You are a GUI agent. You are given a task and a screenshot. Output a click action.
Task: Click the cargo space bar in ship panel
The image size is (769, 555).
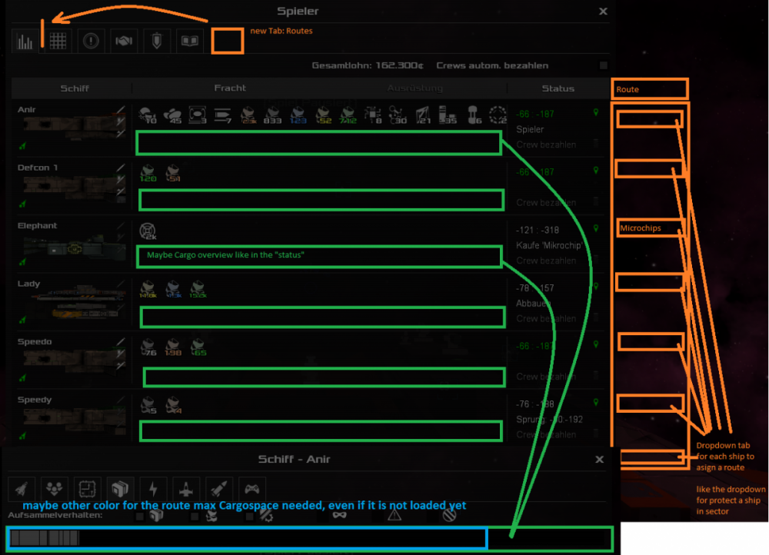tap(246, 538)
